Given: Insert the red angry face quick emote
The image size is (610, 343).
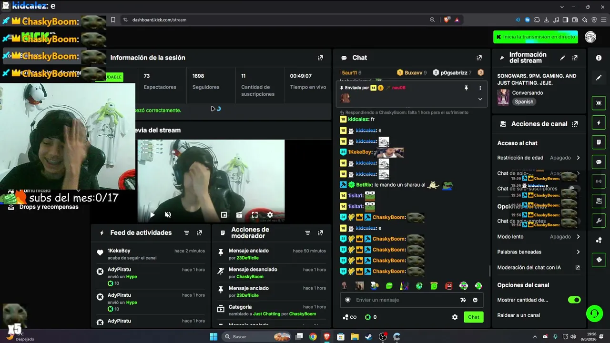Looking at the screenshot, I should (x=448, y=286).
